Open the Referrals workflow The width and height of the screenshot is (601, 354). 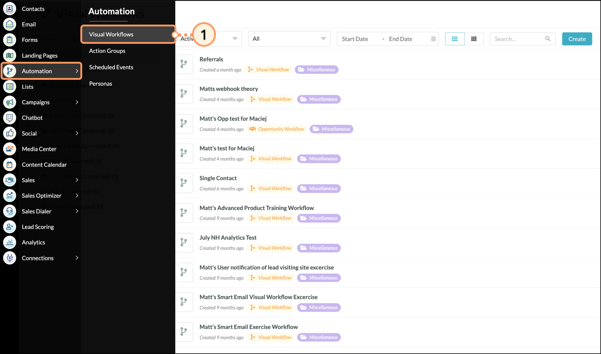tap(211, 59)
